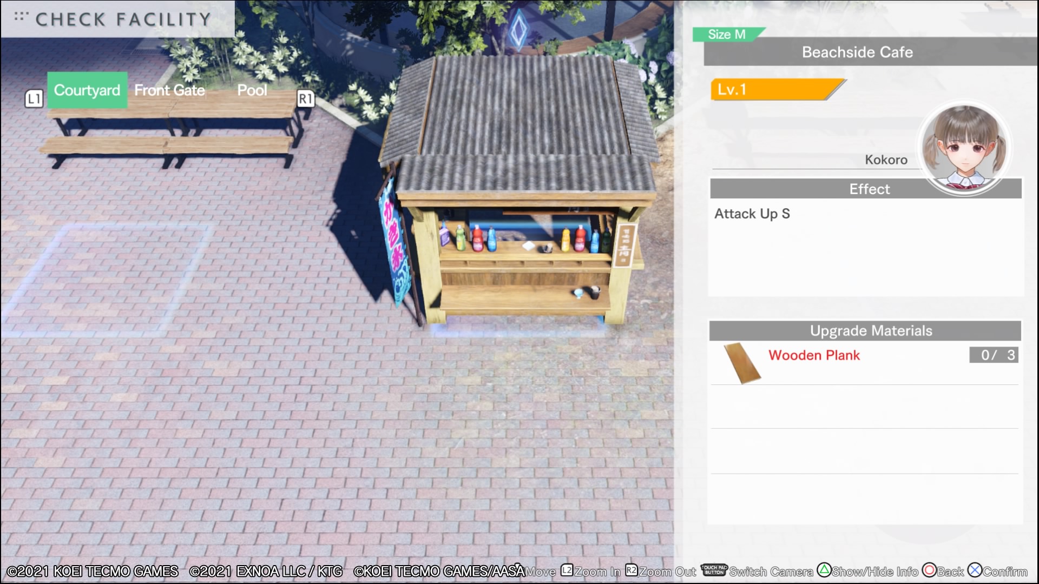Viewport: 1039px width, 584px height.
Task: Click the Show/Hide Info label
Action: pos(875,572)
